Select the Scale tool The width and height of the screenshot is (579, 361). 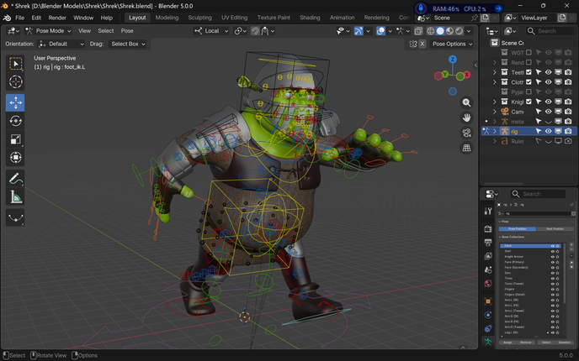tap(15, 139)
